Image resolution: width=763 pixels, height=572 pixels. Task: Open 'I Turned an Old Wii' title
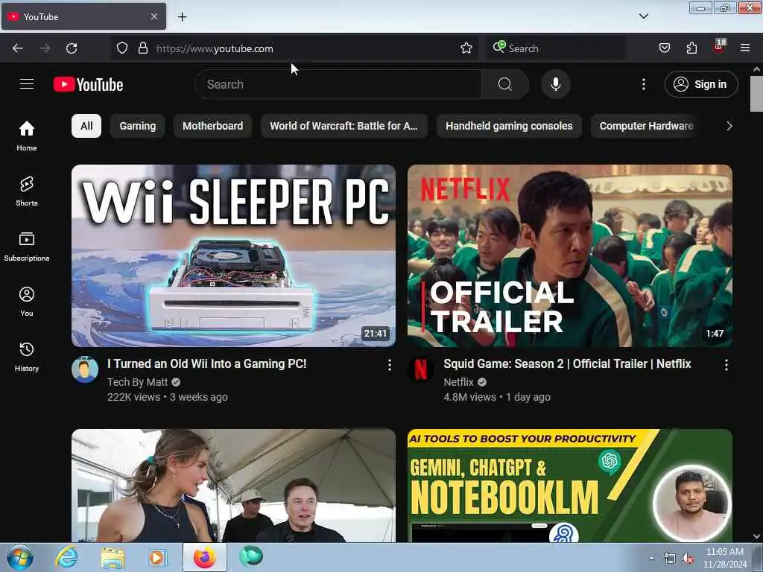(207, 363)
